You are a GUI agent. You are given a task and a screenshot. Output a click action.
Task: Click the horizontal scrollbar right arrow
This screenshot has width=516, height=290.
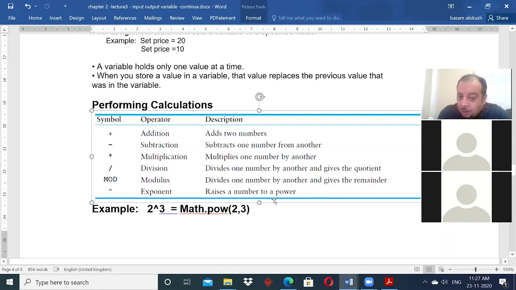506,261
